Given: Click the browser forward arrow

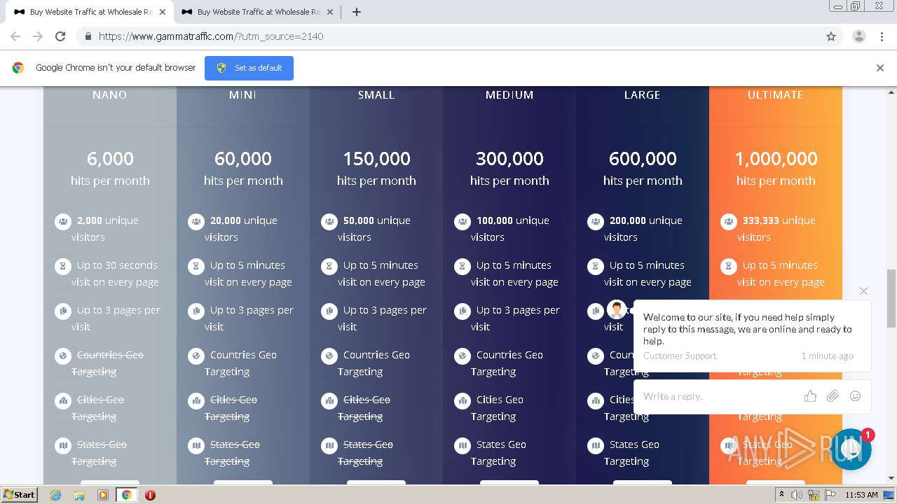Looking at the screenshot, I should point(38,36).
